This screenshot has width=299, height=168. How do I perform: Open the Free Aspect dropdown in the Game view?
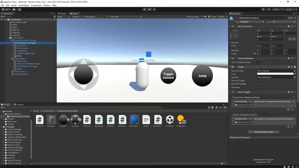click(96, 17)
